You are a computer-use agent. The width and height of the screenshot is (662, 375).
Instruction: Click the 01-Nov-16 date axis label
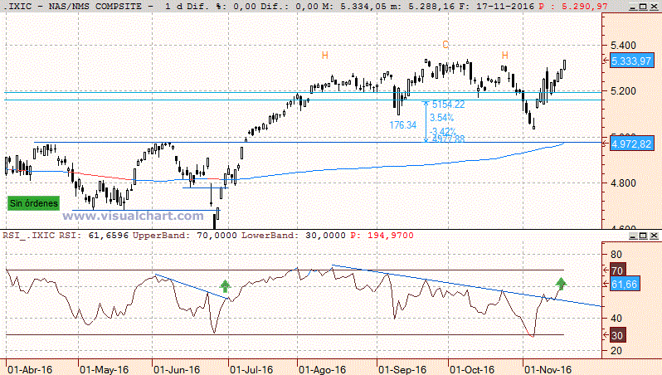coord(548,369)
